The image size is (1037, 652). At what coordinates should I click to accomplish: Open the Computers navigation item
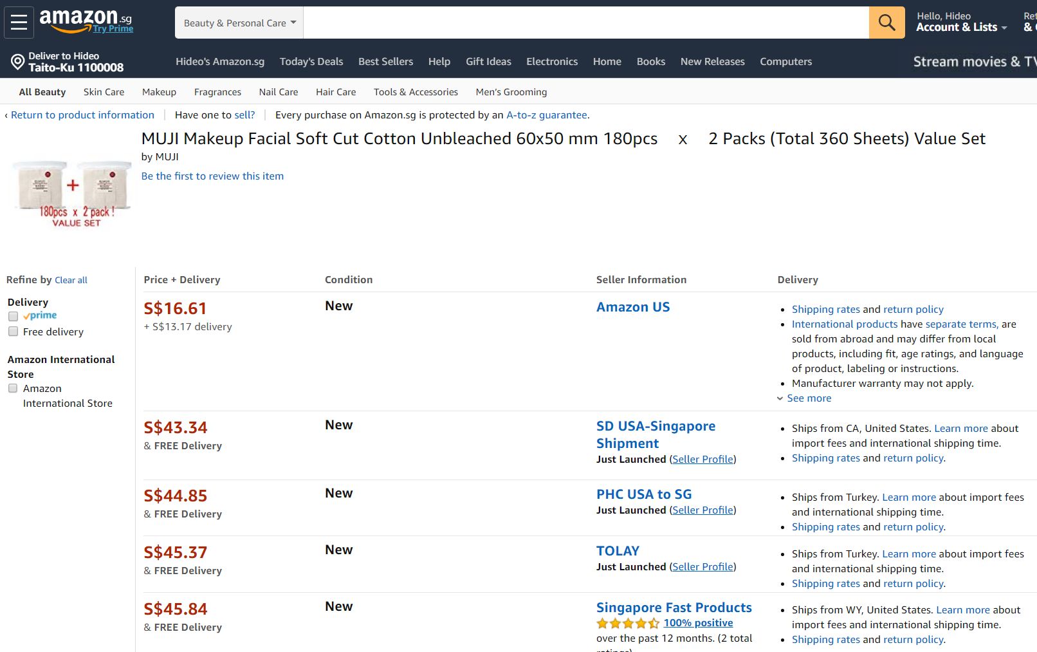[x=785, y=62]
